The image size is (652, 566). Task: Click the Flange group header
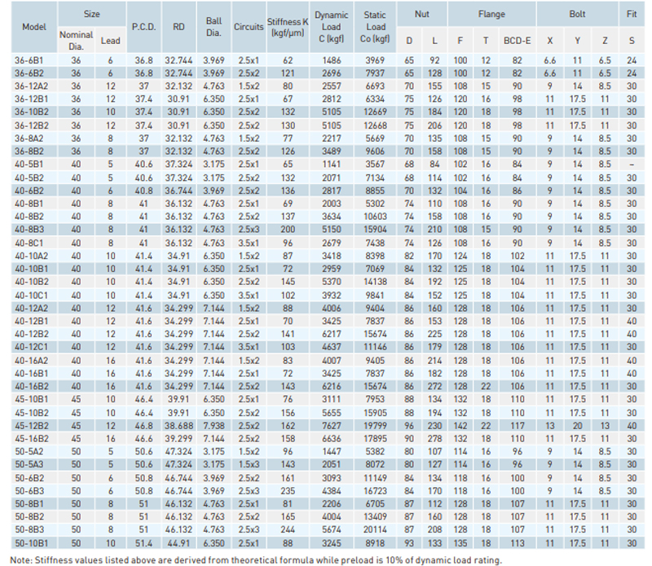pyautogui.click(x=491, y=15)
